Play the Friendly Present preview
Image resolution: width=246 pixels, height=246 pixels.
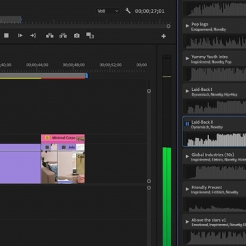pos(187,189)
